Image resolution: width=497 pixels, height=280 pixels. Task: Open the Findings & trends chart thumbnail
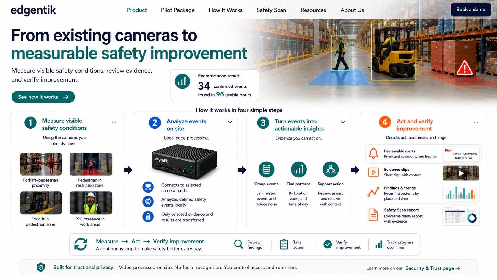[x=461, y=192]
